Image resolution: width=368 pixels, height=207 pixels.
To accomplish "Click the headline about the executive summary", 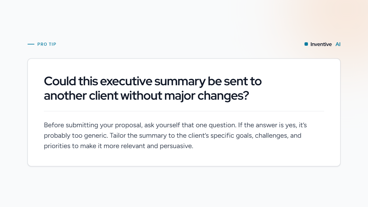I will coord(153,89).
